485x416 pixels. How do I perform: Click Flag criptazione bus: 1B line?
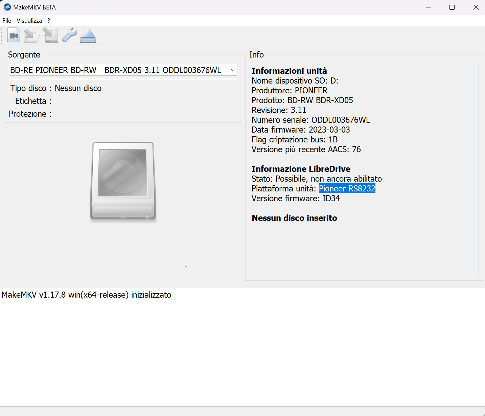pyautogui.click(x=295, y=139)
